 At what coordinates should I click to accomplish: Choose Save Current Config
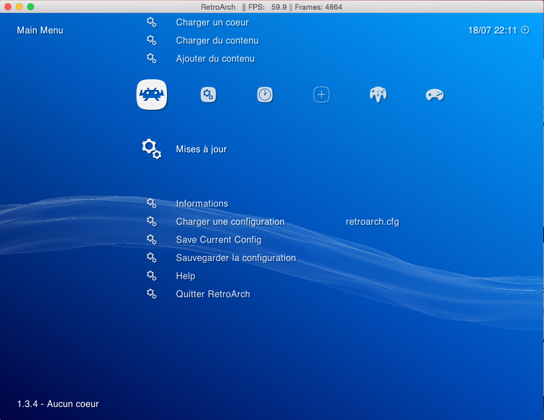(x=219, y=240)
